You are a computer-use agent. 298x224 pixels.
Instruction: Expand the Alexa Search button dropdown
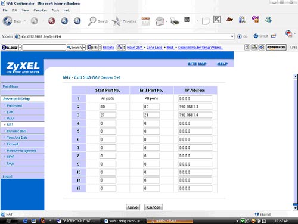pyautogui.click(x=84, y=48)
